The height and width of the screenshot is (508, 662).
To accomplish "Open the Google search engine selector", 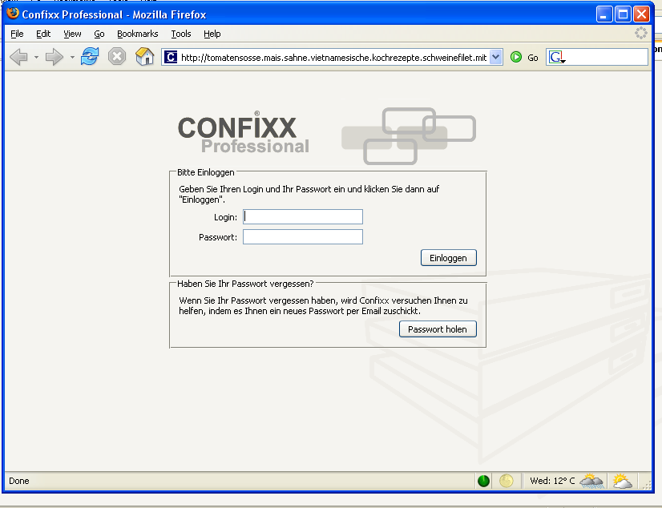I will tap(557, 57).
